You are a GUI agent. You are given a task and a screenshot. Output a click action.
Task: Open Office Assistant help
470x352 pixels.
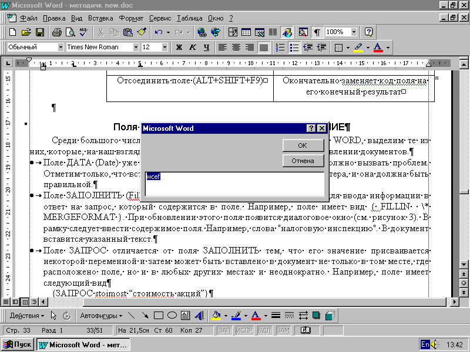tap(368, 32)
